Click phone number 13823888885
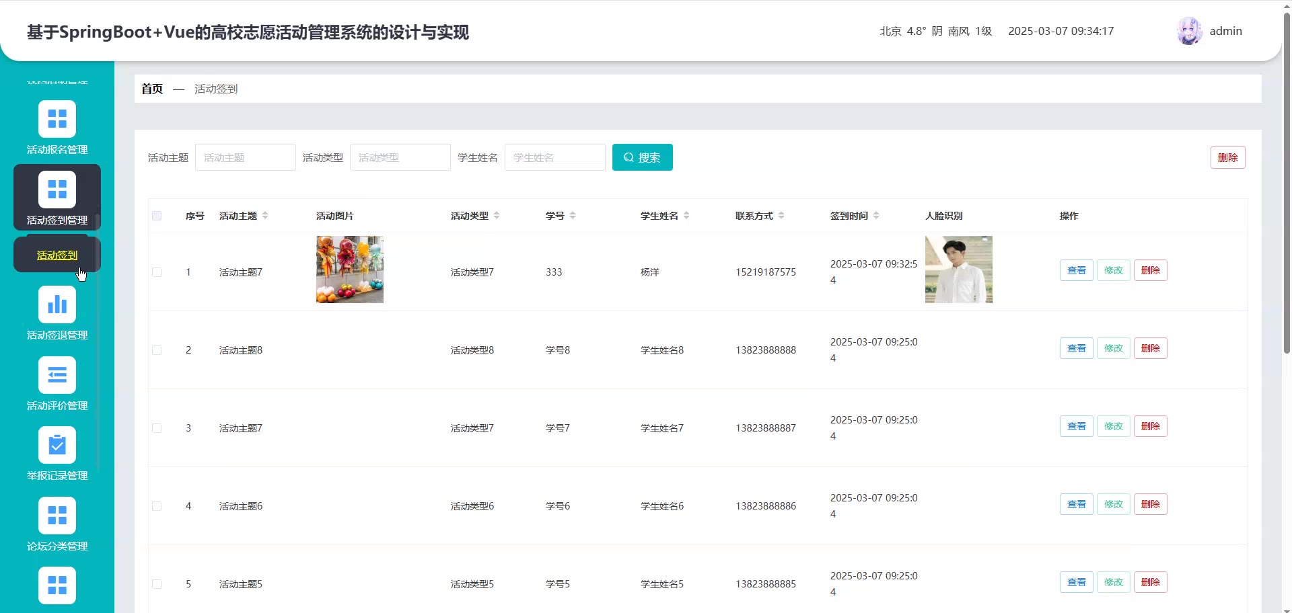The width and height of the screenshot is (1292, 613). coord(765,584)
